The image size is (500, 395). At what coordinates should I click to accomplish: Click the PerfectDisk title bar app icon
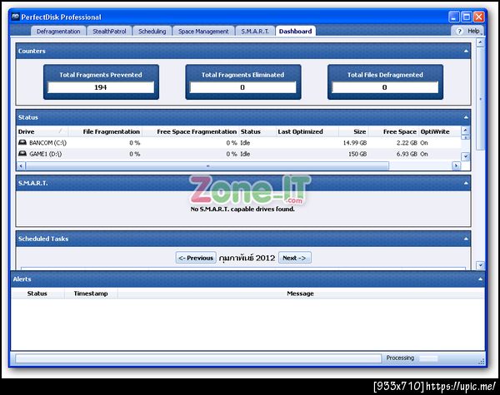[15, 17]
